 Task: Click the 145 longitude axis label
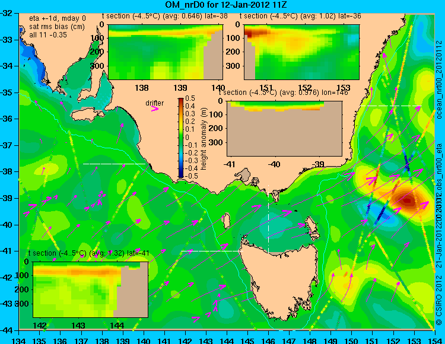[248, 340]
